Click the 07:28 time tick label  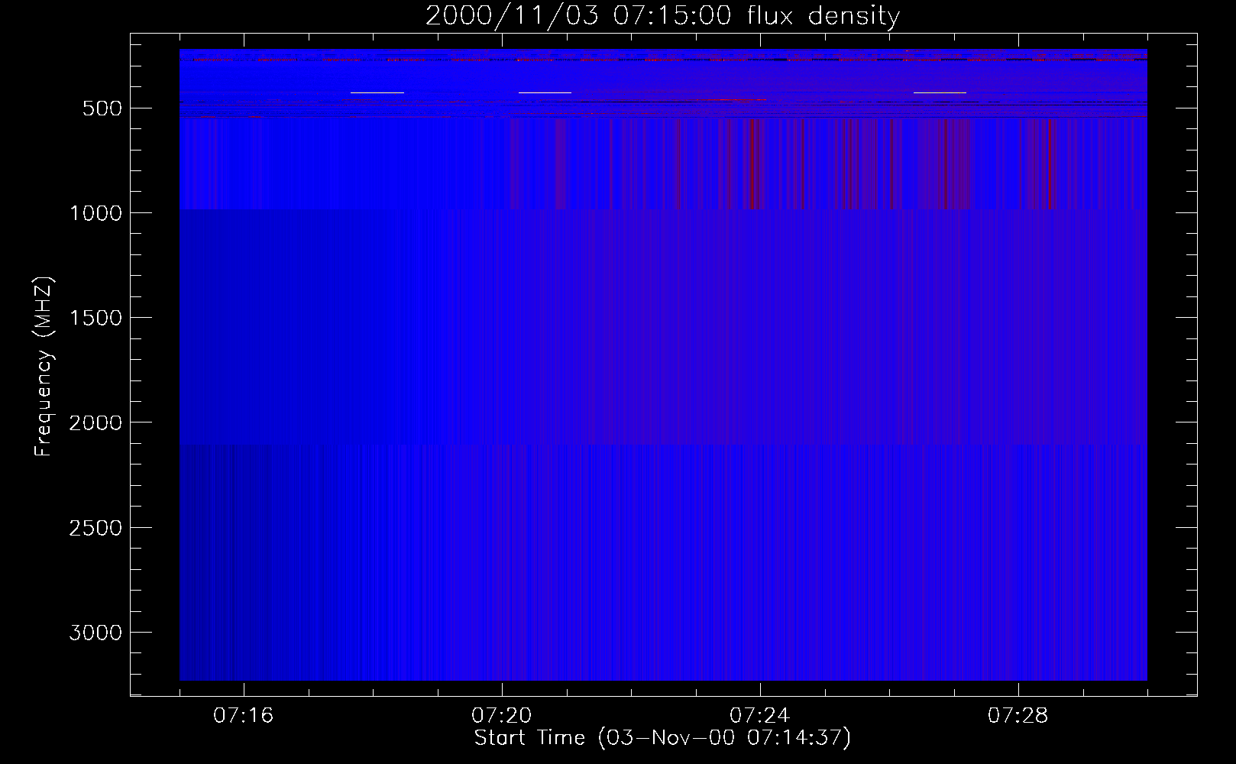pyautogui.click(x=1018, y=716)
